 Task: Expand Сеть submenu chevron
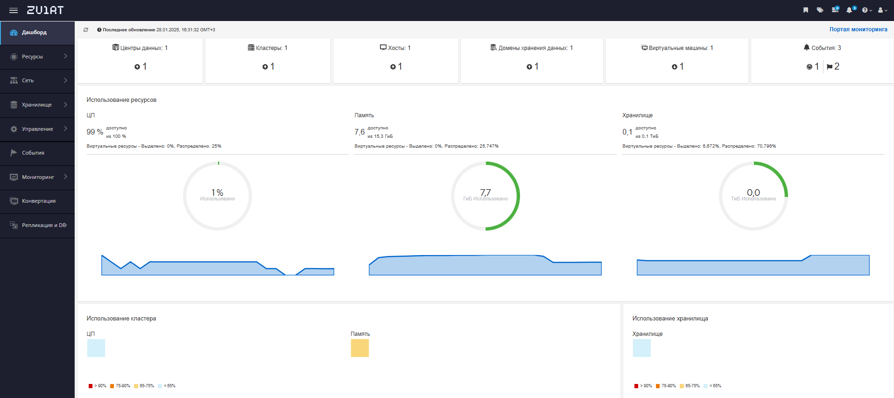pyautogui.click(x=65, y=80)
